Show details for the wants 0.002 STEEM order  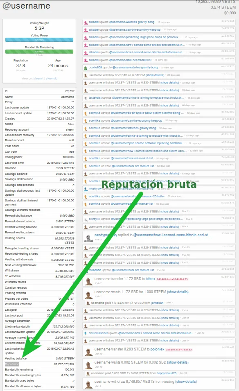pyautogui.click(x=178, y=362)
